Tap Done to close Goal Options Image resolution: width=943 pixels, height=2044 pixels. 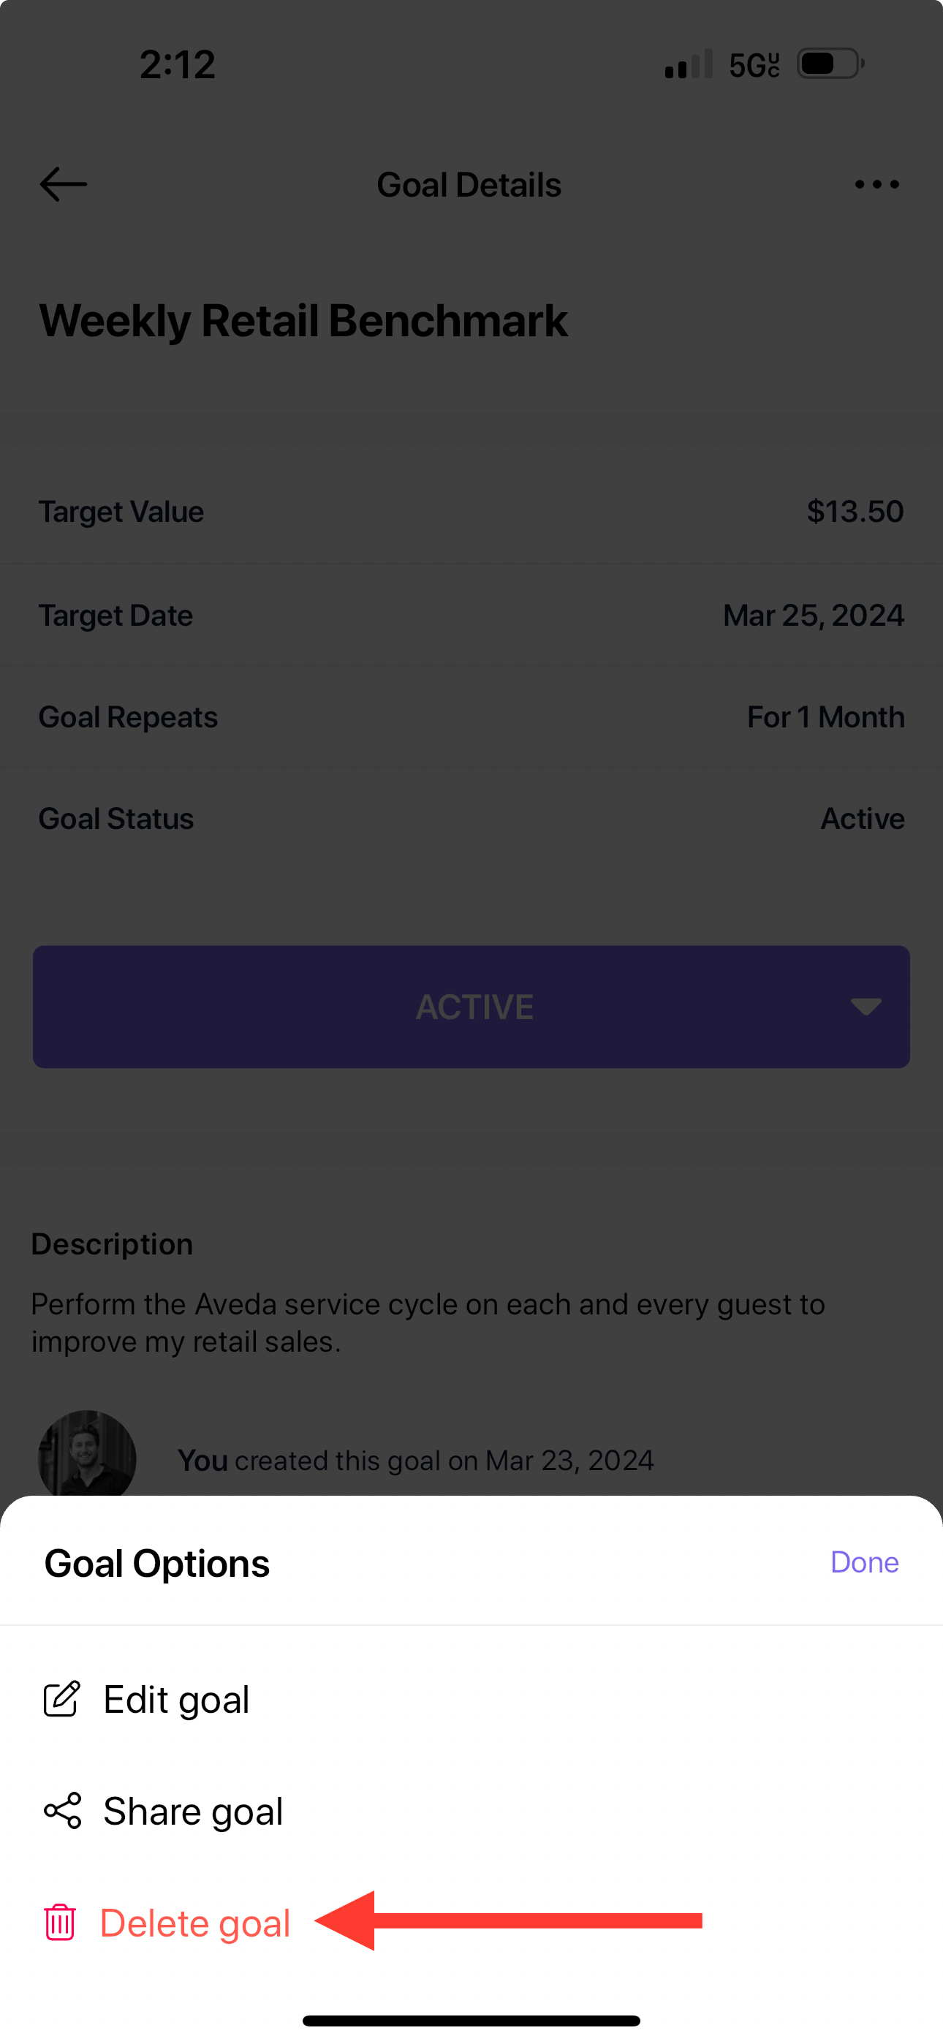coord(864,1562)
